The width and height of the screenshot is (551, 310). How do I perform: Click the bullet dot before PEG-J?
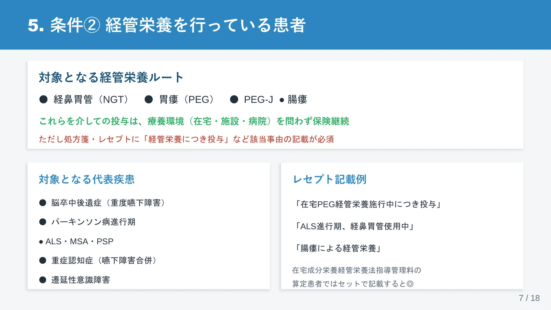(234, 99)
